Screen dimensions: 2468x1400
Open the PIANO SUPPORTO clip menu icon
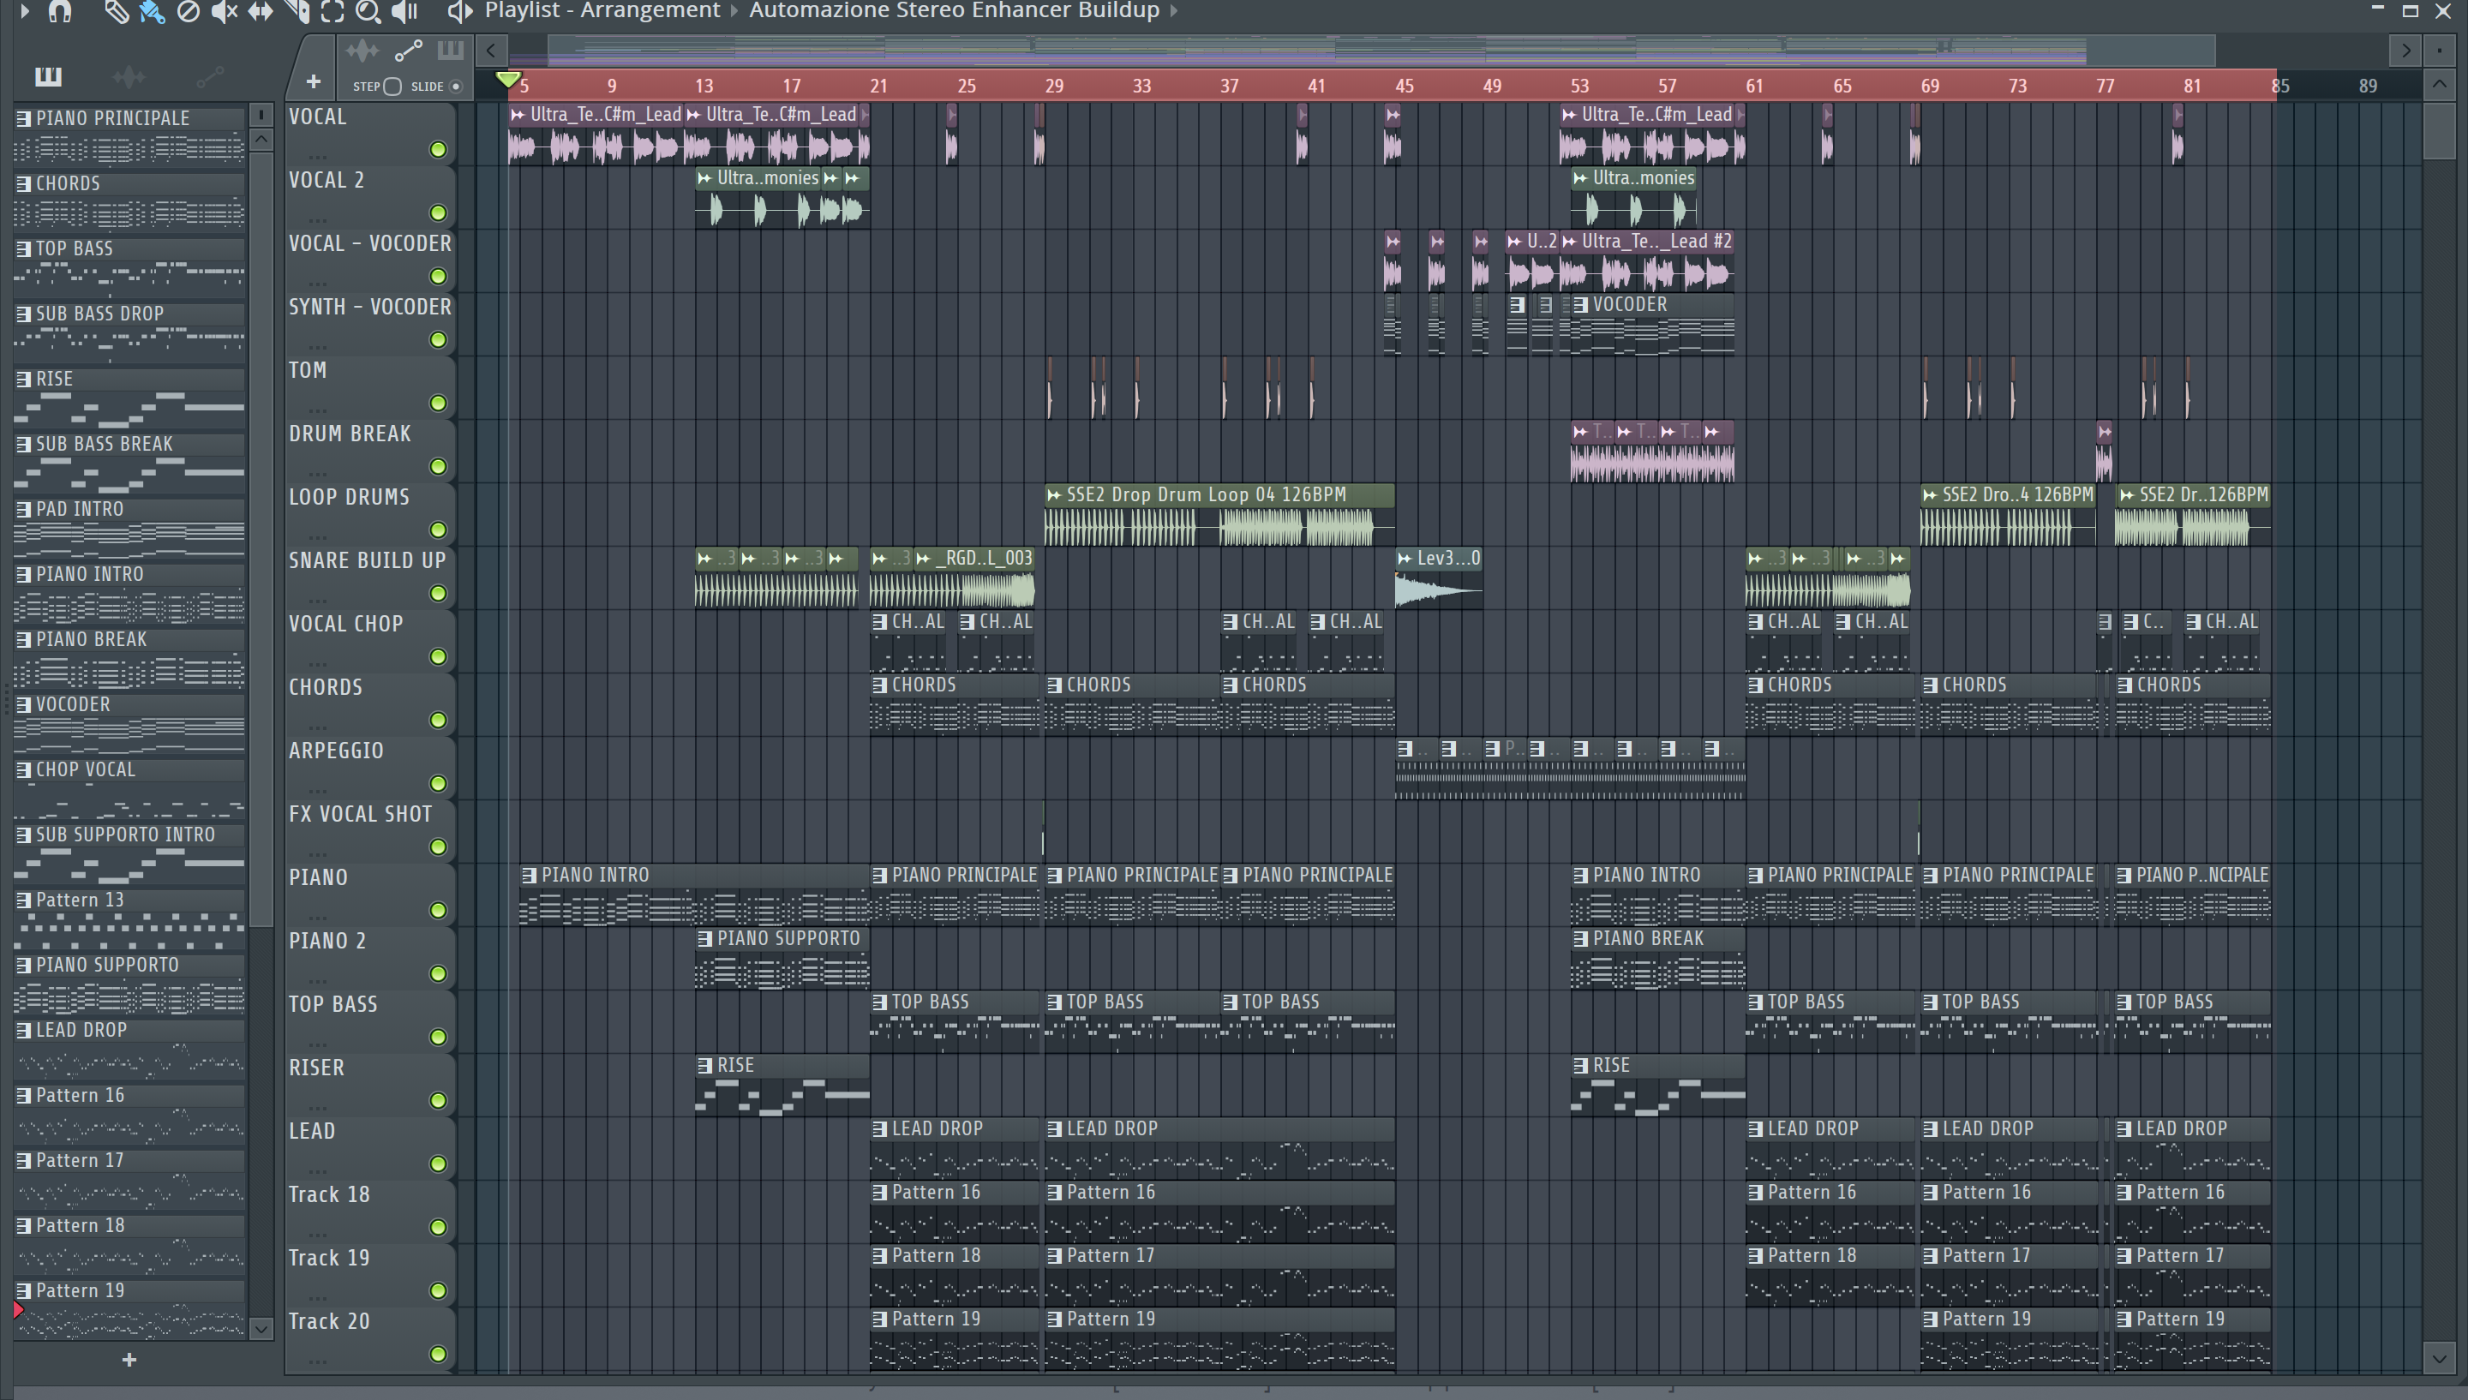704,938
